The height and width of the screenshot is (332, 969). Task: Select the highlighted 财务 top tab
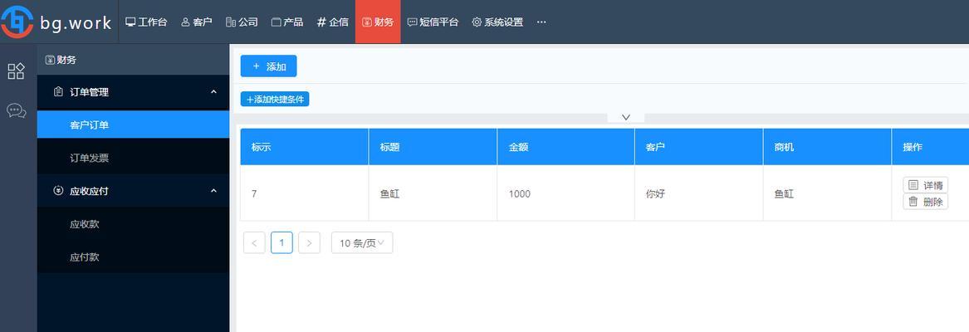(x=378, y=22)
